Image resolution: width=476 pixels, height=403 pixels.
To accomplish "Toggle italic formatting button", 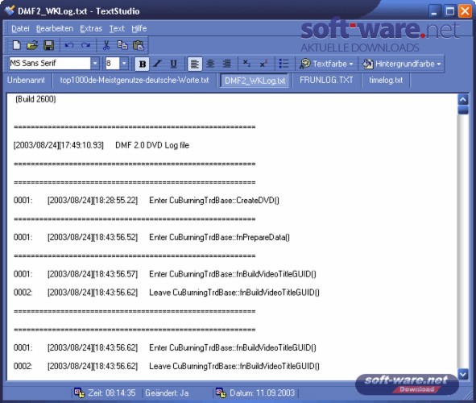I will pyautogui.click(x=157, y=64).
